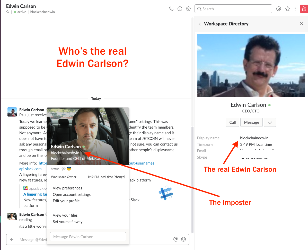Click the message pane scrollbar
The image size is (308, 250).
[x=192, y=179]
